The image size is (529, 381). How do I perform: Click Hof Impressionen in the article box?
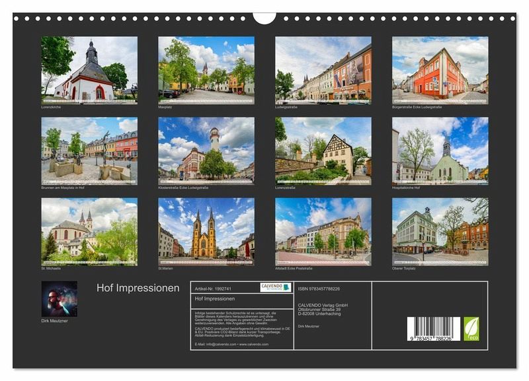coord(214,298)
